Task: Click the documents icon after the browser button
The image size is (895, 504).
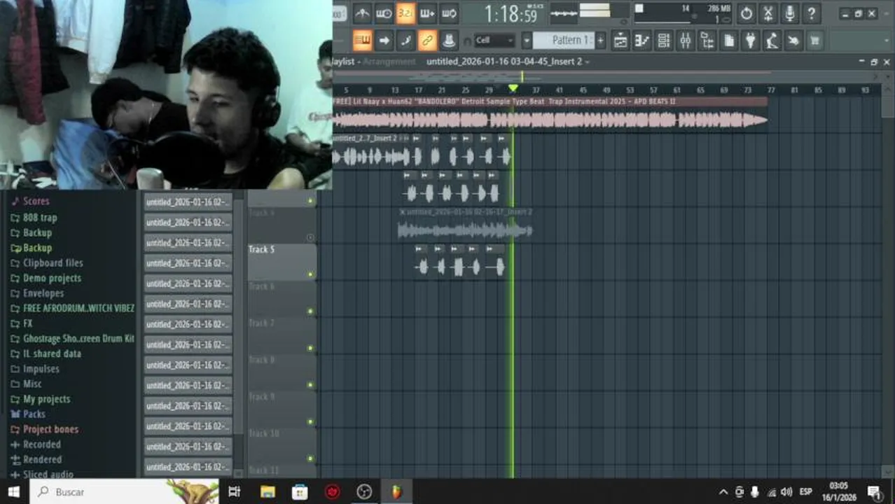Action: [x=729, y=41]
